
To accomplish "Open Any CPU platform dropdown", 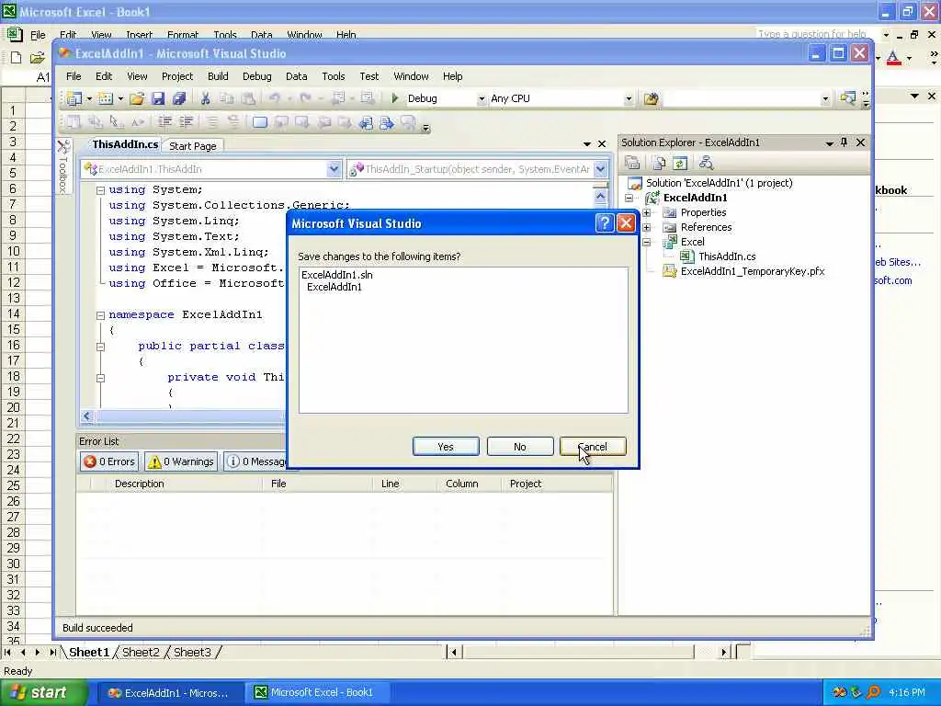I will click(629, 99).
